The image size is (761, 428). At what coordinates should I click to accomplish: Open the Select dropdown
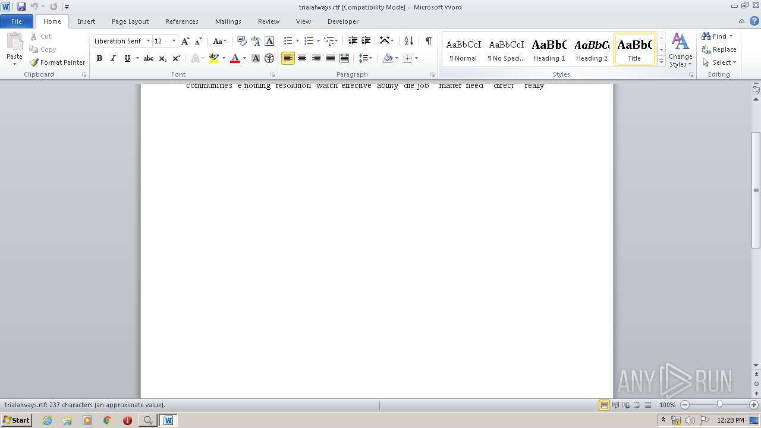[719, 62]
